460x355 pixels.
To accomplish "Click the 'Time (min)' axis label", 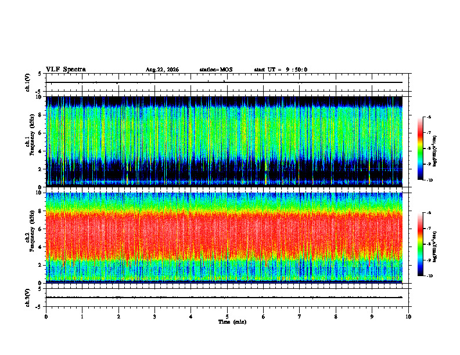I will 232,322.
